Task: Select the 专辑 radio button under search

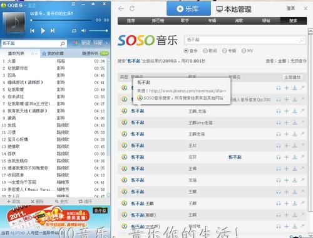Action: pyautogui.click(x=225, y=51)
